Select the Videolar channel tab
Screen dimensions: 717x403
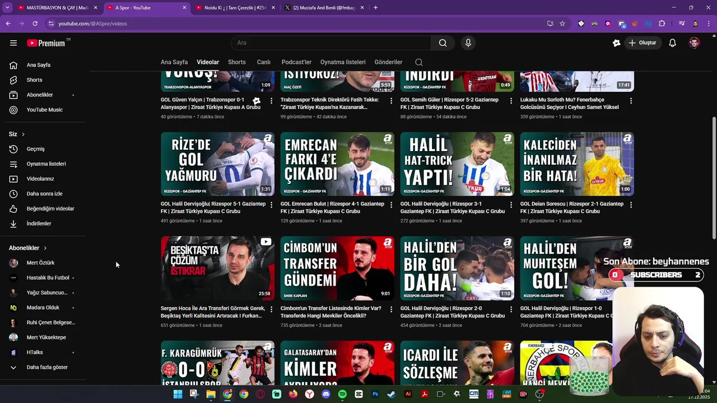[208, 62]
